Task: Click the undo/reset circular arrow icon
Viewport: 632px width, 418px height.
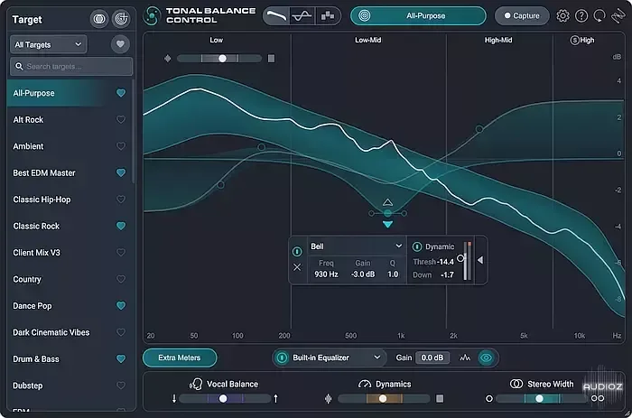Action: point(599,15)
